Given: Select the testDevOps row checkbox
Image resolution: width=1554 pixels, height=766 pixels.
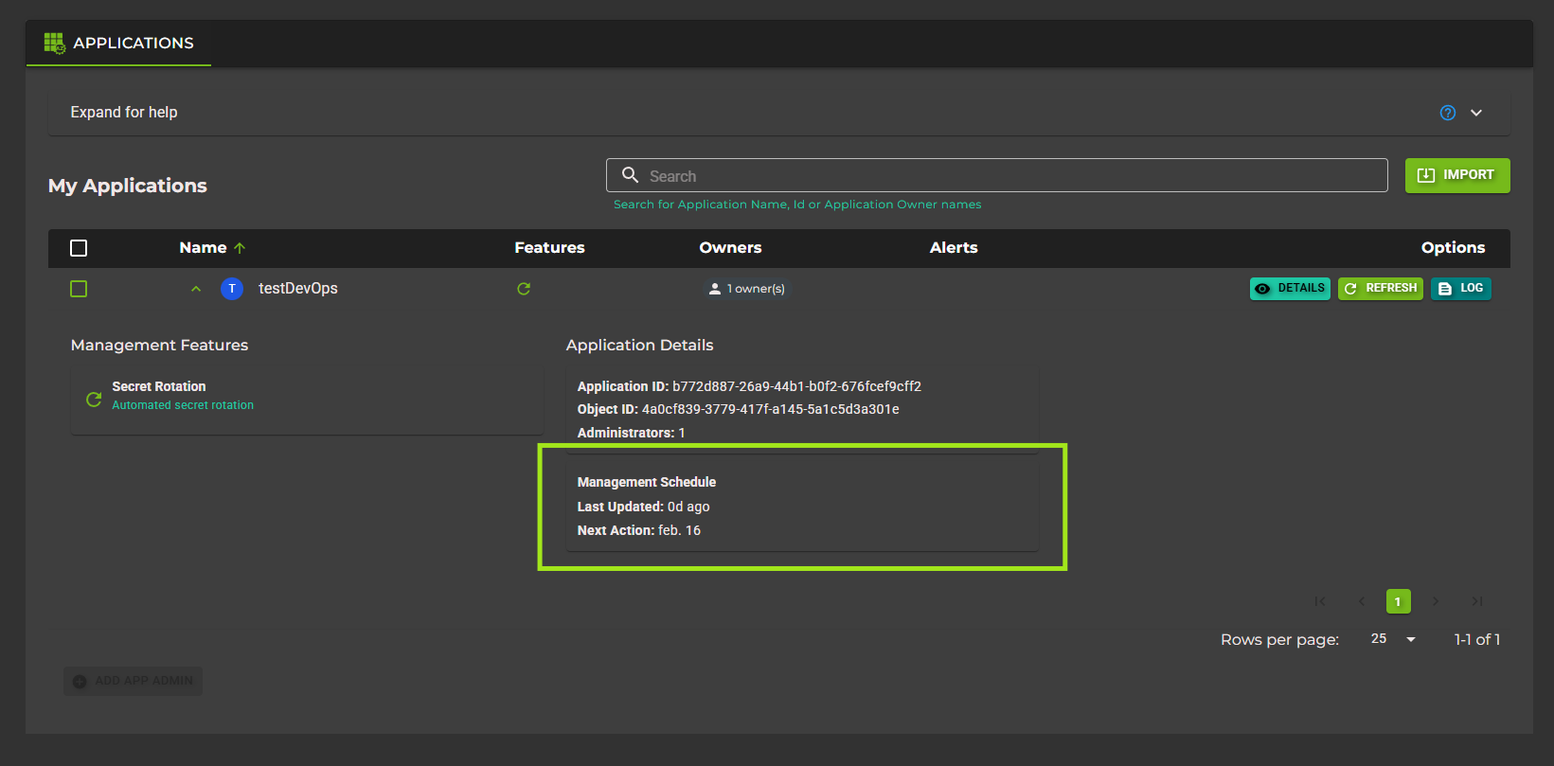Looking at the screenshot, I should click(79, 289).
